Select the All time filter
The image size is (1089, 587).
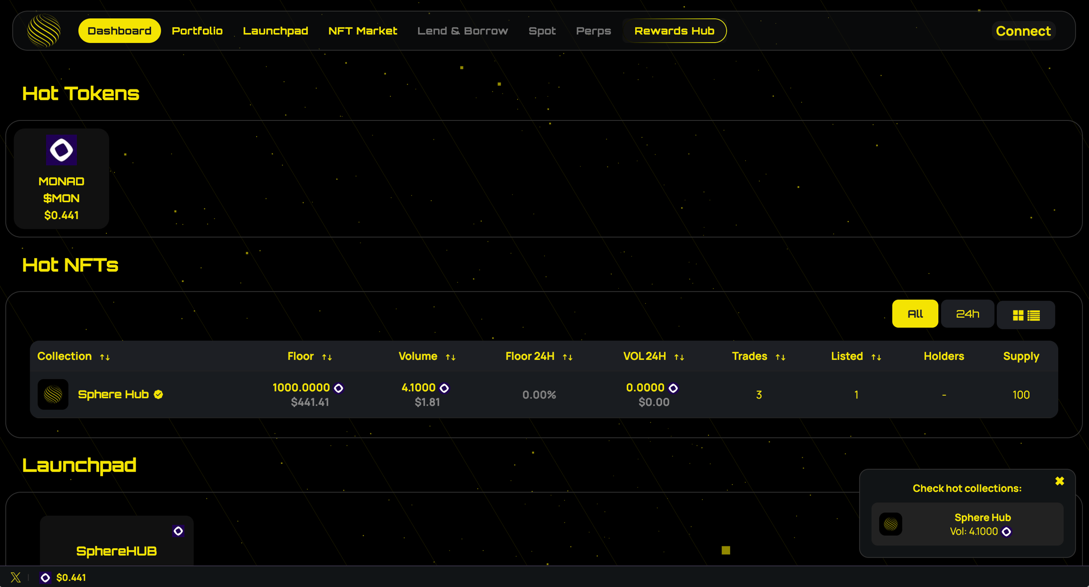click(x=915, y=314)
